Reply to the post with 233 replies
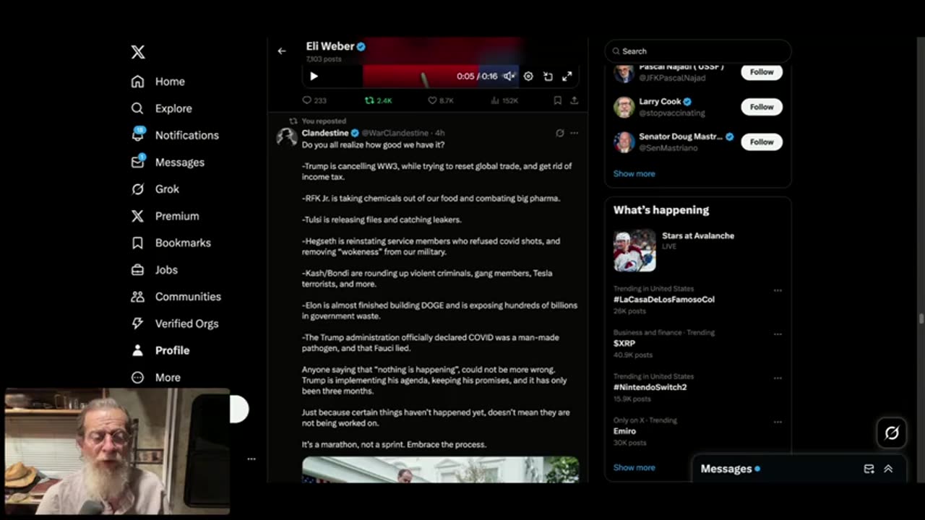 pyautogui.click(x=314, y=100)
